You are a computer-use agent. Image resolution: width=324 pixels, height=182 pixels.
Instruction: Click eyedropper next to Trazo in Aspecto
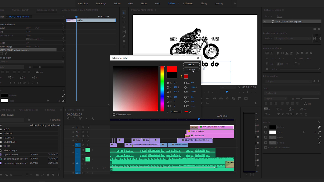319,132
